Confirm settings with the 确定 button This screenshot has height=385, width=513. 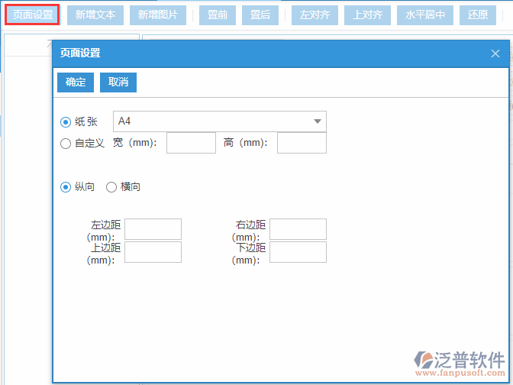[x=76, y=82]
